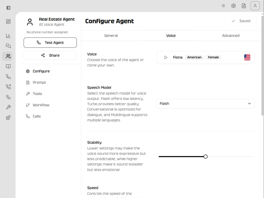Open the analytics bar chart icon
The width and height of the screenshot is (264, 198).
pyautogui.click(x=8, y=36)
